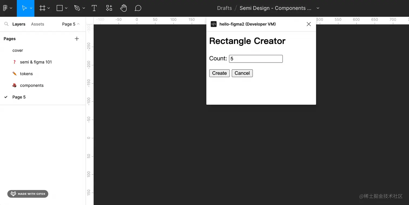Image resolution: width=409 pixels, height=205 pixels.
Task: Select the Pen tool
Action: pos(77,8)
